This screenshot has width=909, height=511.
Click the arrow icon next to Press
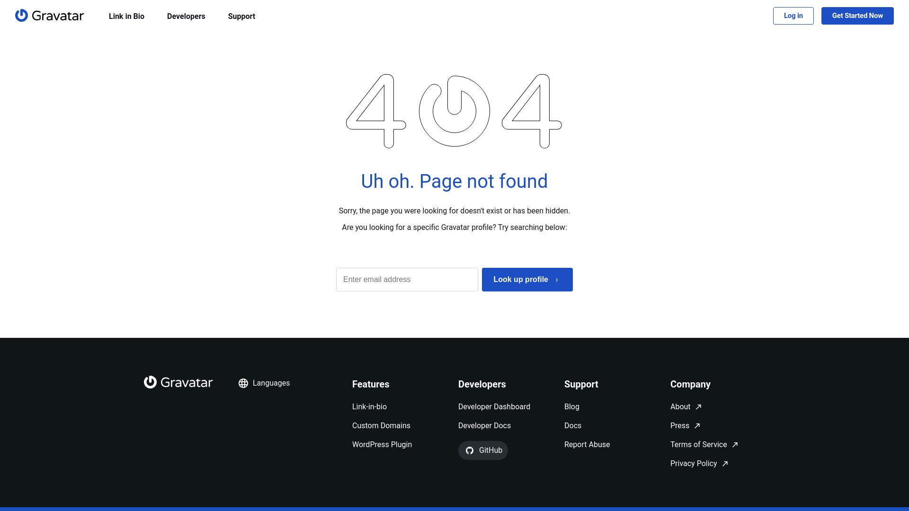697,426
